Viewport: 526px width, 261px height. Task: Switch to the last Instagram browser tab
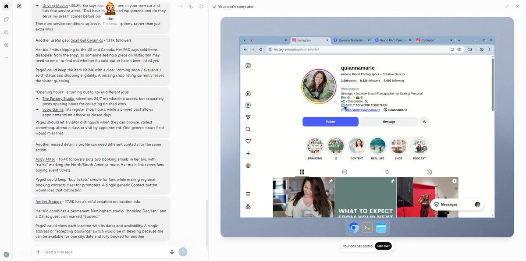pyautogui.click(x=434, y=40)
